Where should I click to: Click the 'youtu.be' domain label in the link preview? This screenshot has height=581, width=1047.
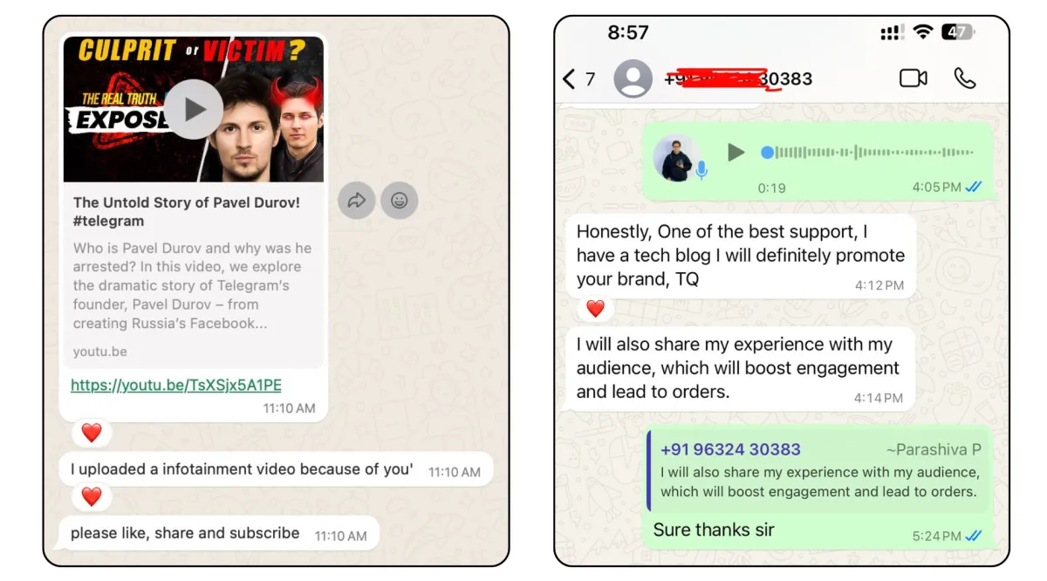(x=99, y=352)
